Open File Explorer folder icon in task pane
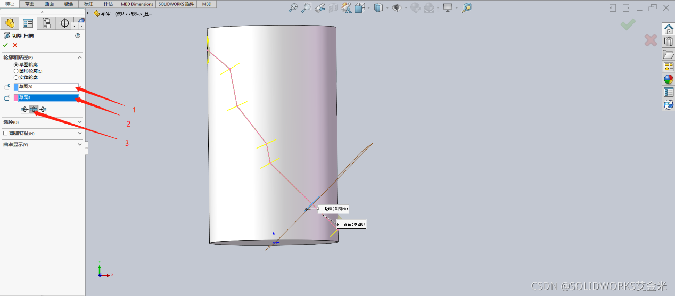Screen dimensions: 675x296 [669, 54]
